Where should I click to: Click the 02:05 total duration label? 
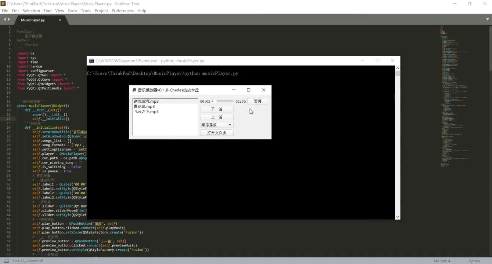pyautogui.click(x=240, y=102)
